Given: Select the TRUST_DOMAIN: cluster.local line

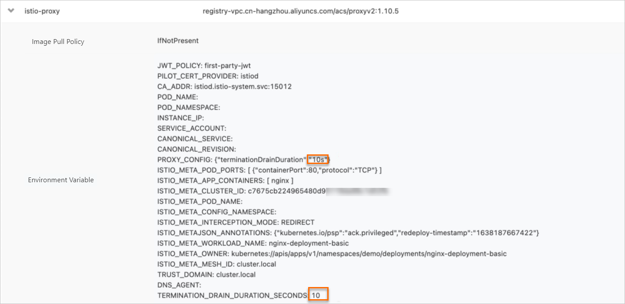Looking at the screenshot, I should coord(206,274).
